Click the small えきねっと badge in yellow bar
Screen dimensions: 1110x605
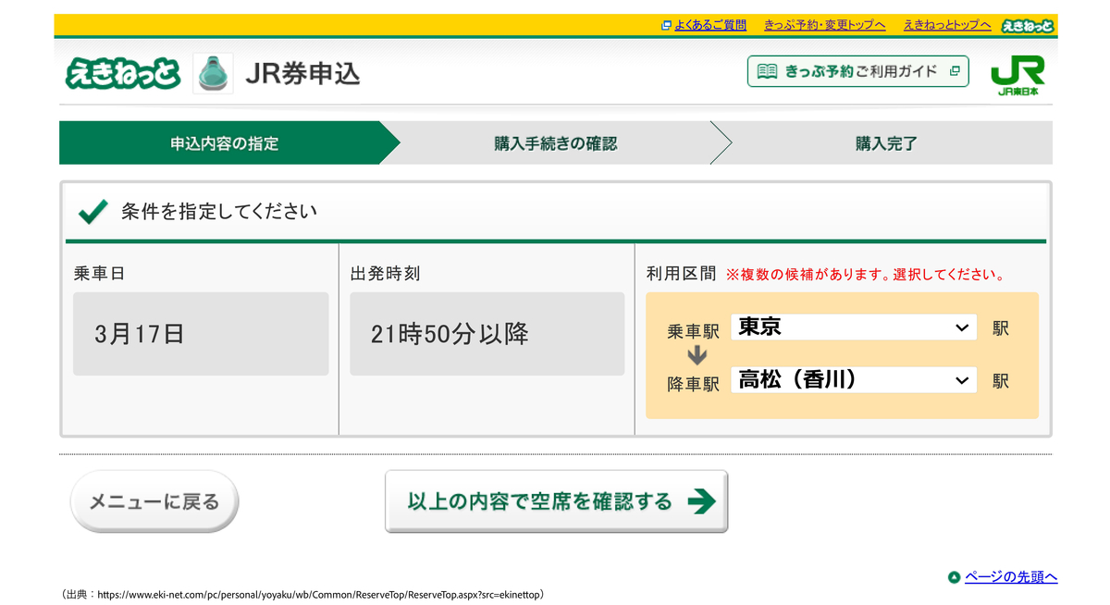[x=1028, y=26]
